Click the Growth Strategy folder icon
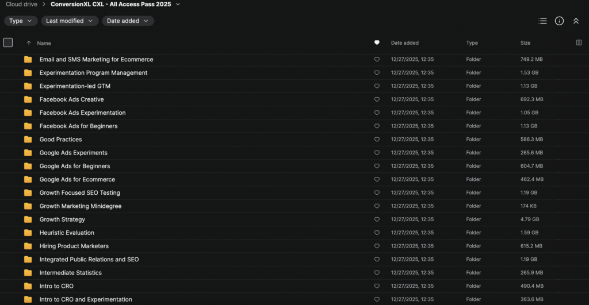The image size is (589, 305). coord(28,219)
